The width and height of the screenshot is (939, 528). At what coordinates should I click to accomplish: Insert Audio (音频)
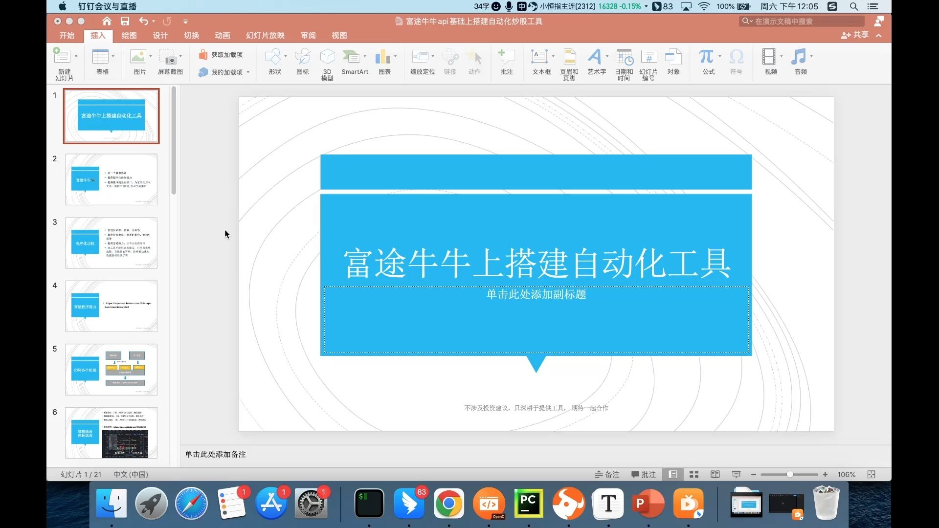click(x=799, y=57)
